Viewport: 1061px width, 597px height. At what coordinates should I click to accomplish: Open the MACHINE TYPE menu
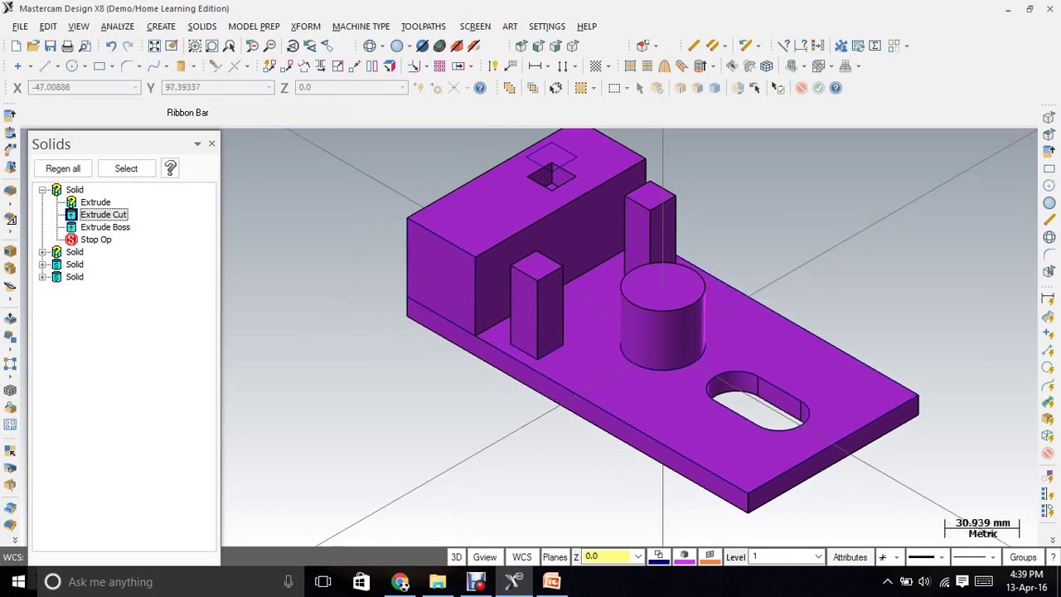point(361,27)
